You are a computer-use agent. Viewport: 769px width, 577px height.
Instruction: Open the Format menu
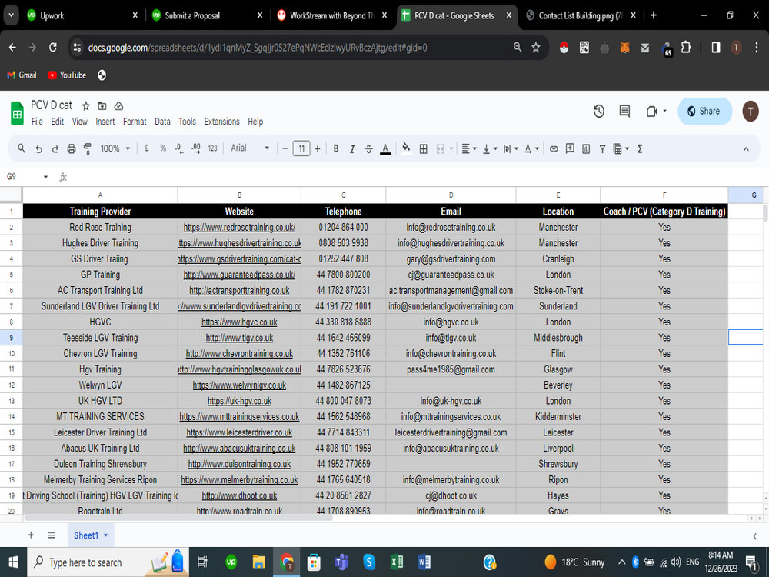(x=135, y=122)
